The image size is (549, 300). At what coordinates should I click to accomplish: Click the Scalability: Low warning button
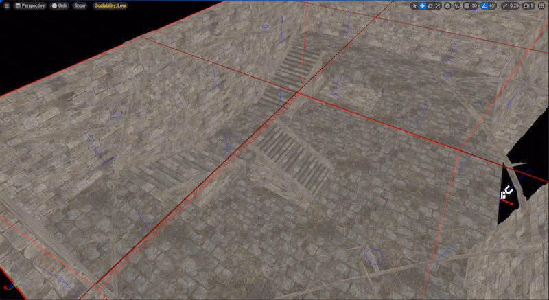click(110, 5)
